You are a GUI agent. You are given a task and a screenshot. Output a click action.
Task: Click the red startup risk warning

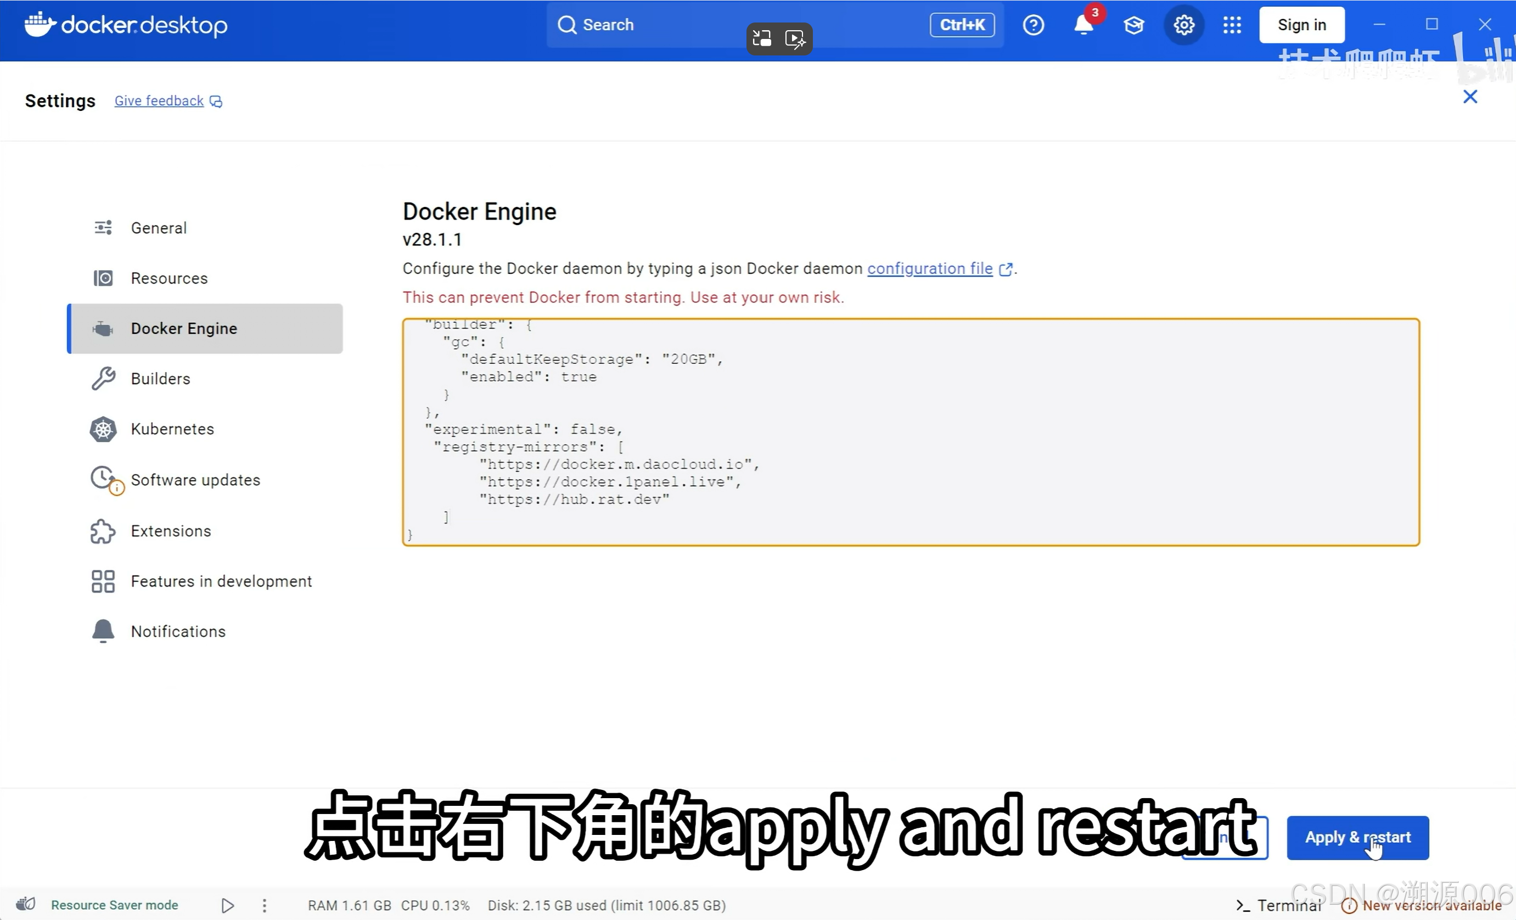click(624, 298)
